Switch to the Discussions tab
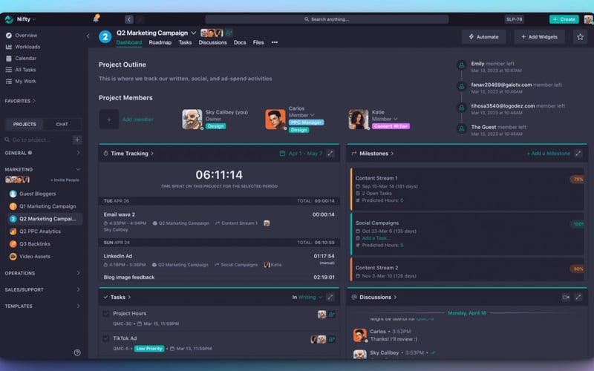This screenshot has width=594, height=371. [212, 42]
